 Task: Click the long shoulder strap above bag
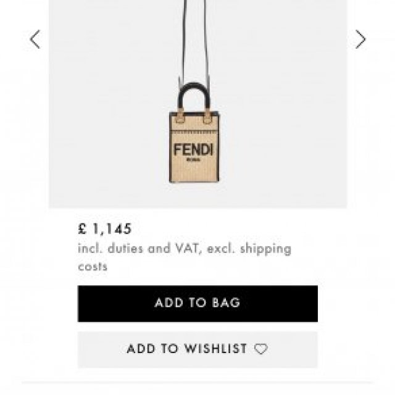[185, 37]
